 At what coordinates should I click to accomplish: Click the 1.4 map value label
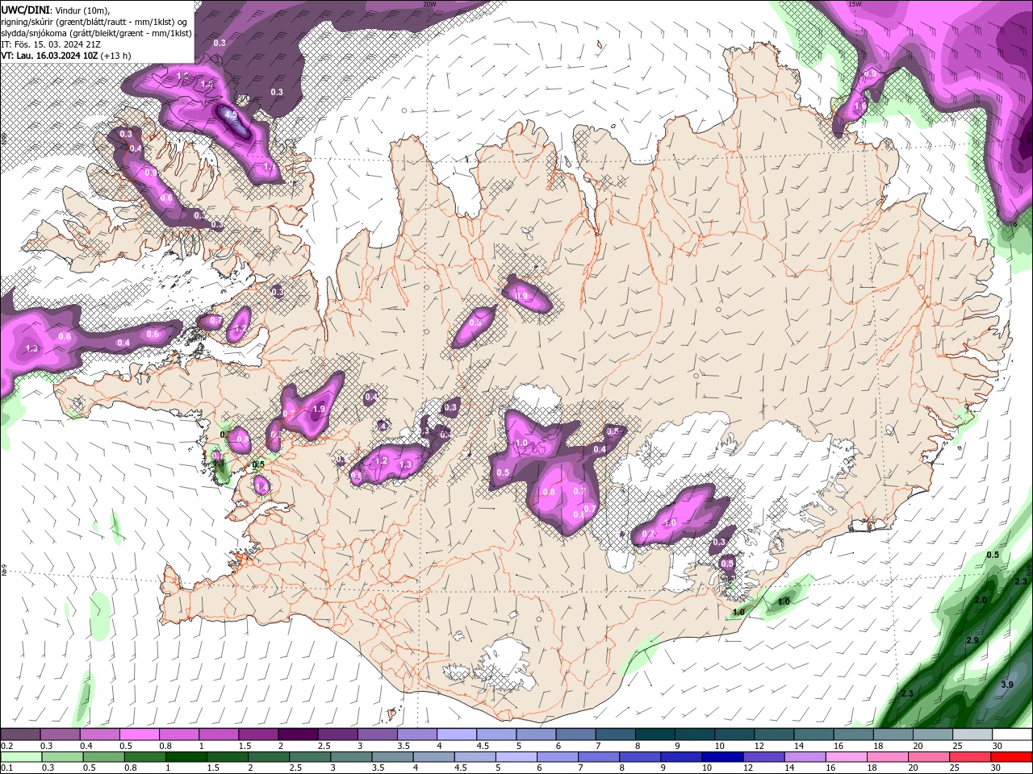[261, 487]
